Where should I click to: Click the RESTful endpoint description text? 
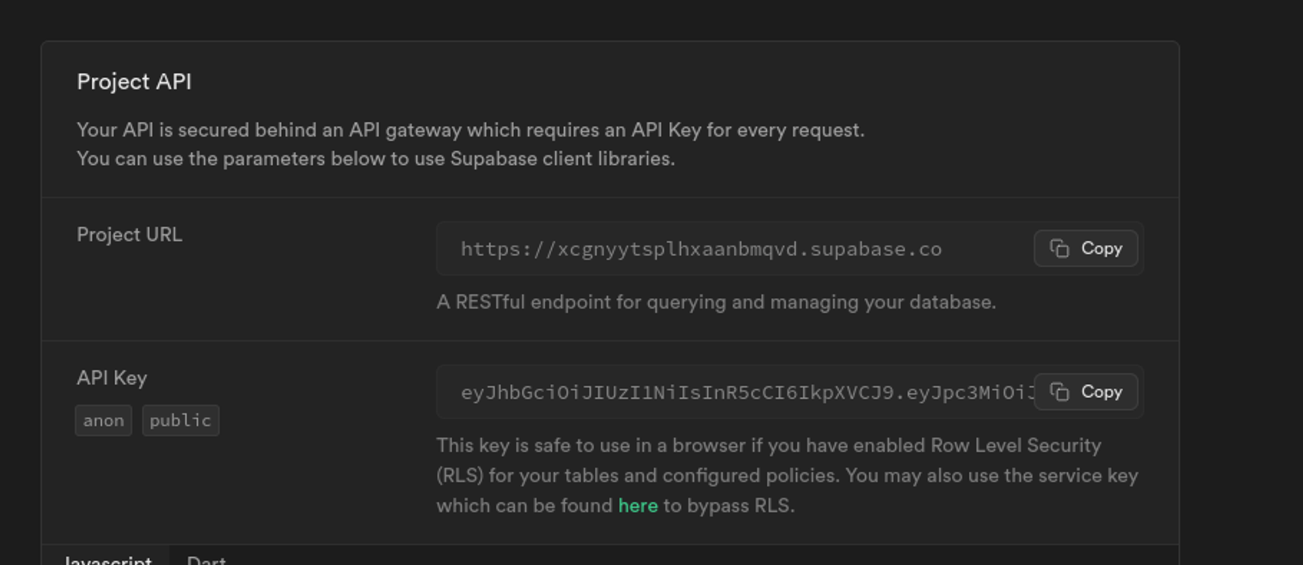pos(715,302)
